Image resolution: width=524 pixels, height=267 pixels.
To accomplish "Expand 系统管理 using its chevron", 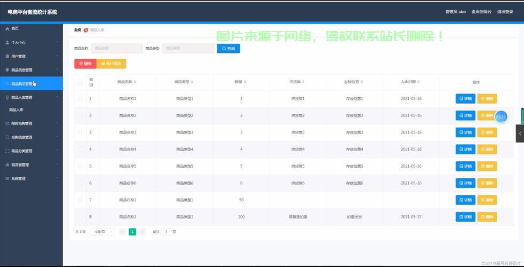I will (56, 178).
